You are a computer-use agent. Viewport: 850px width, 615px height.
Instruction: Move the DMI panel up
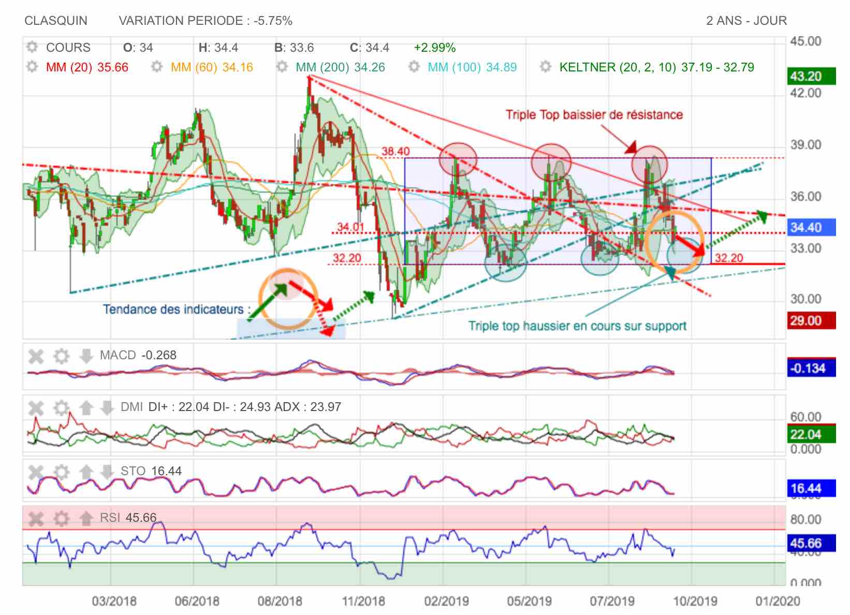point(86,408)
